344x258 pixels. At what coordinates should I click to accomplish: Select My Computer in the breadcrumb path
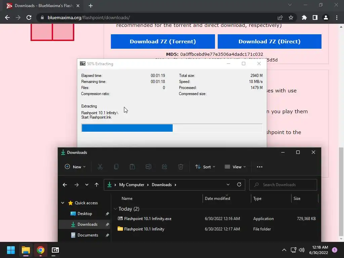coord(132,185)
